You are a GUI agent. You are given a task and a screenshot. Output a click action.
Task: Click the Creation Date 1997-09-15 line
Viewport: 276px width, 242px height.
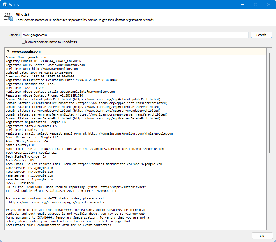(40, 76)
